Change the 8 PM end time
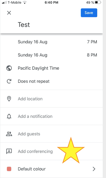Viewport: 106px width, 178px height. 92,55
